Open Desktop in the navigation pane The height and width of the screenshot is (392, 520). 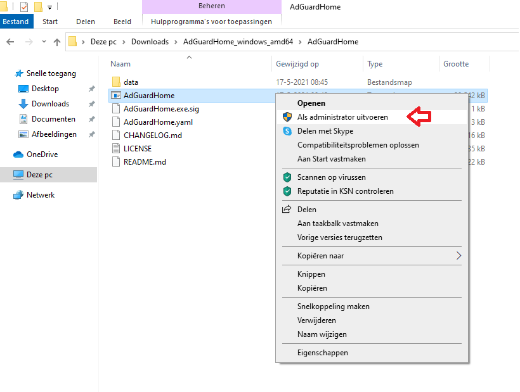(45, 89)
